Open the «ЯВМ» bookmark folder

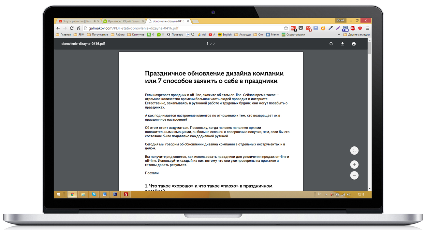79,34
